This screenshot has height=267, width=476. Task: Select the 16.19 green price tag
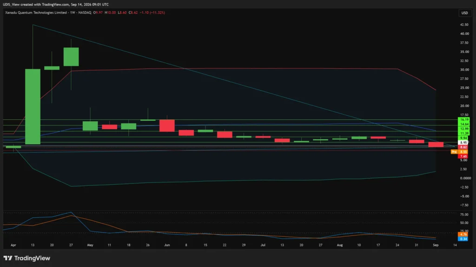point(463,120)
